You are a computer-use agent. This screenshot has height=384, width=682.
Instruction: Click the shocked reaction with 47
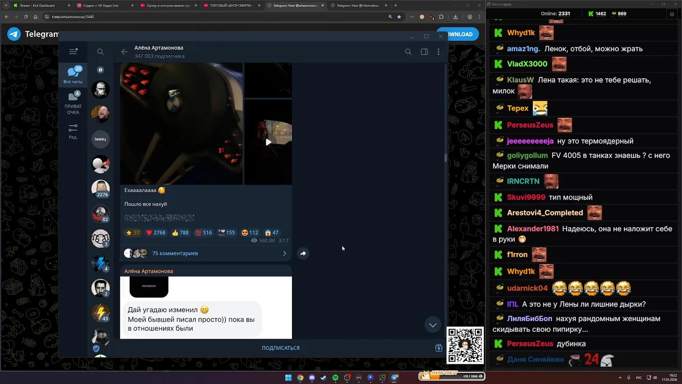(271, 233)
